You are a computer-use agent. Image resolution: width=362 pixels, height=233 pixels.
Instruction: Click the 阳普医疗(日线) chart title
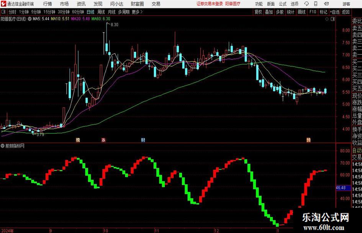coord(13,19)
